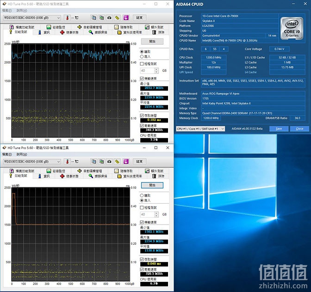Open the 錯誤掃描 magnifier tab in upper HD Tune
This screenshot has width=311, height=292.
click(x=98, y=32)
